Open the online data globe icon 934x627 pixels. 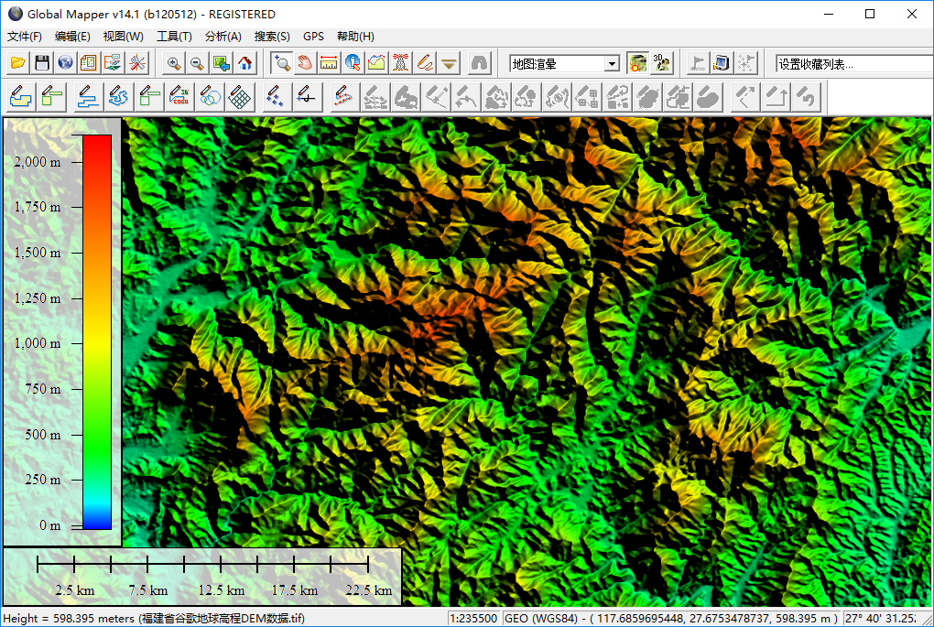pyautogui.click(x=65, y=63)
